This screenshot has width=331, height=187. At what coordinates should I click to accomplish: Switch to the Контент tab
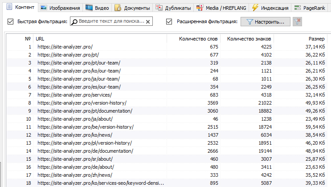[x=20, y=7]
